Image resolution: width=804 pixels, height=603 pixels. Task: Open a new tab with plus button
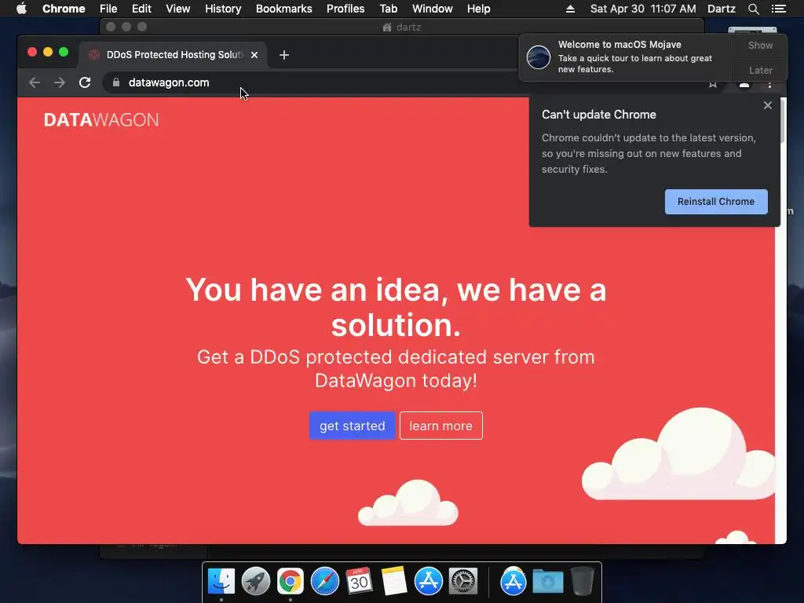[x=284, y=55]
